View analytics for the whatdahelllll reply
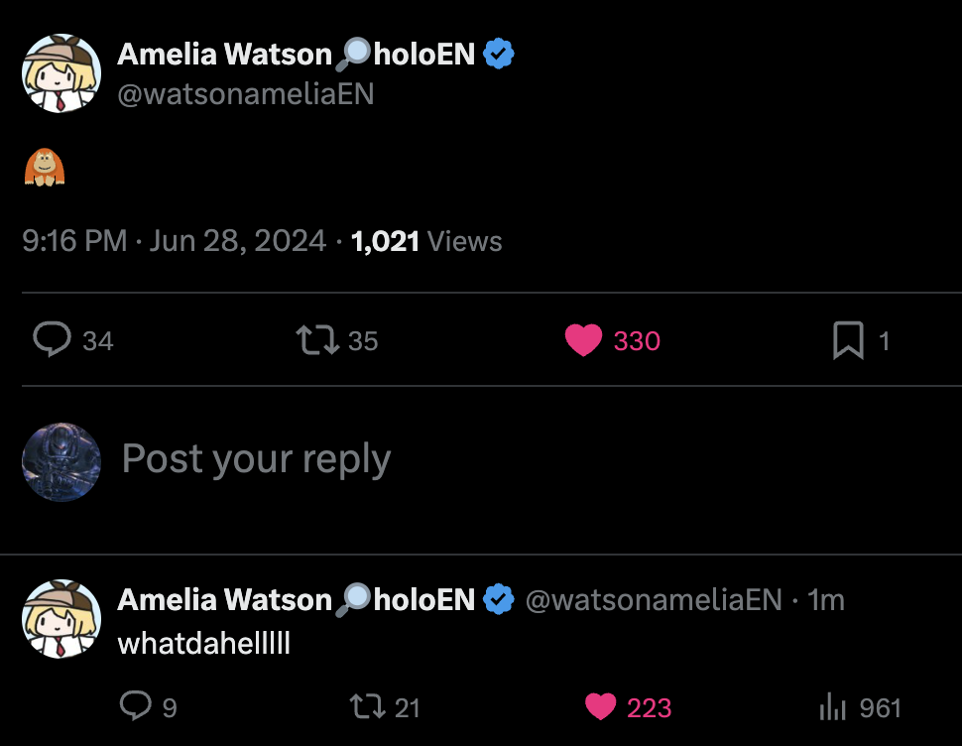This screenshot has height=746, width=962. tap(831, 706)
